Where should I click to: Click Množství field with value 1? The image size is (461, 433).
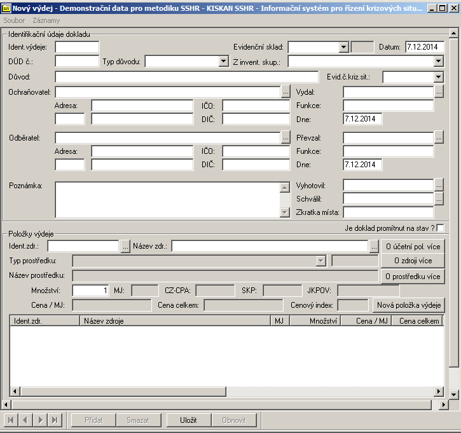coord(90,291)
